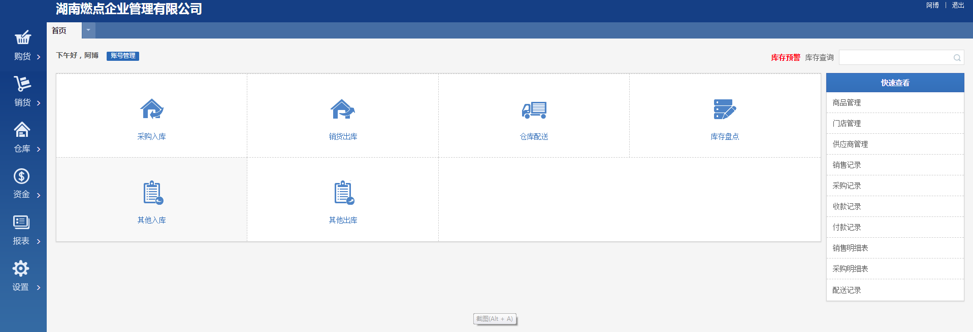Open 收款记录 in quick view
The height and width of the screenshot is (332, 973).
point(895,206)
